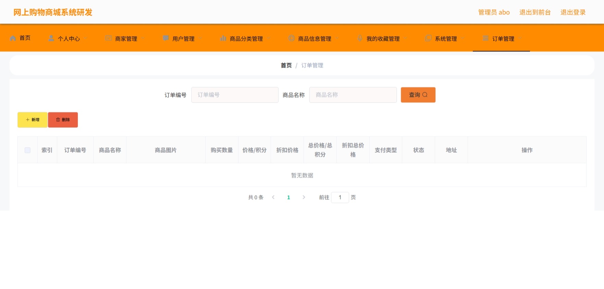Click the 状态 column header
The height and width of the screenshot is (289, 604).
point(419,150)
